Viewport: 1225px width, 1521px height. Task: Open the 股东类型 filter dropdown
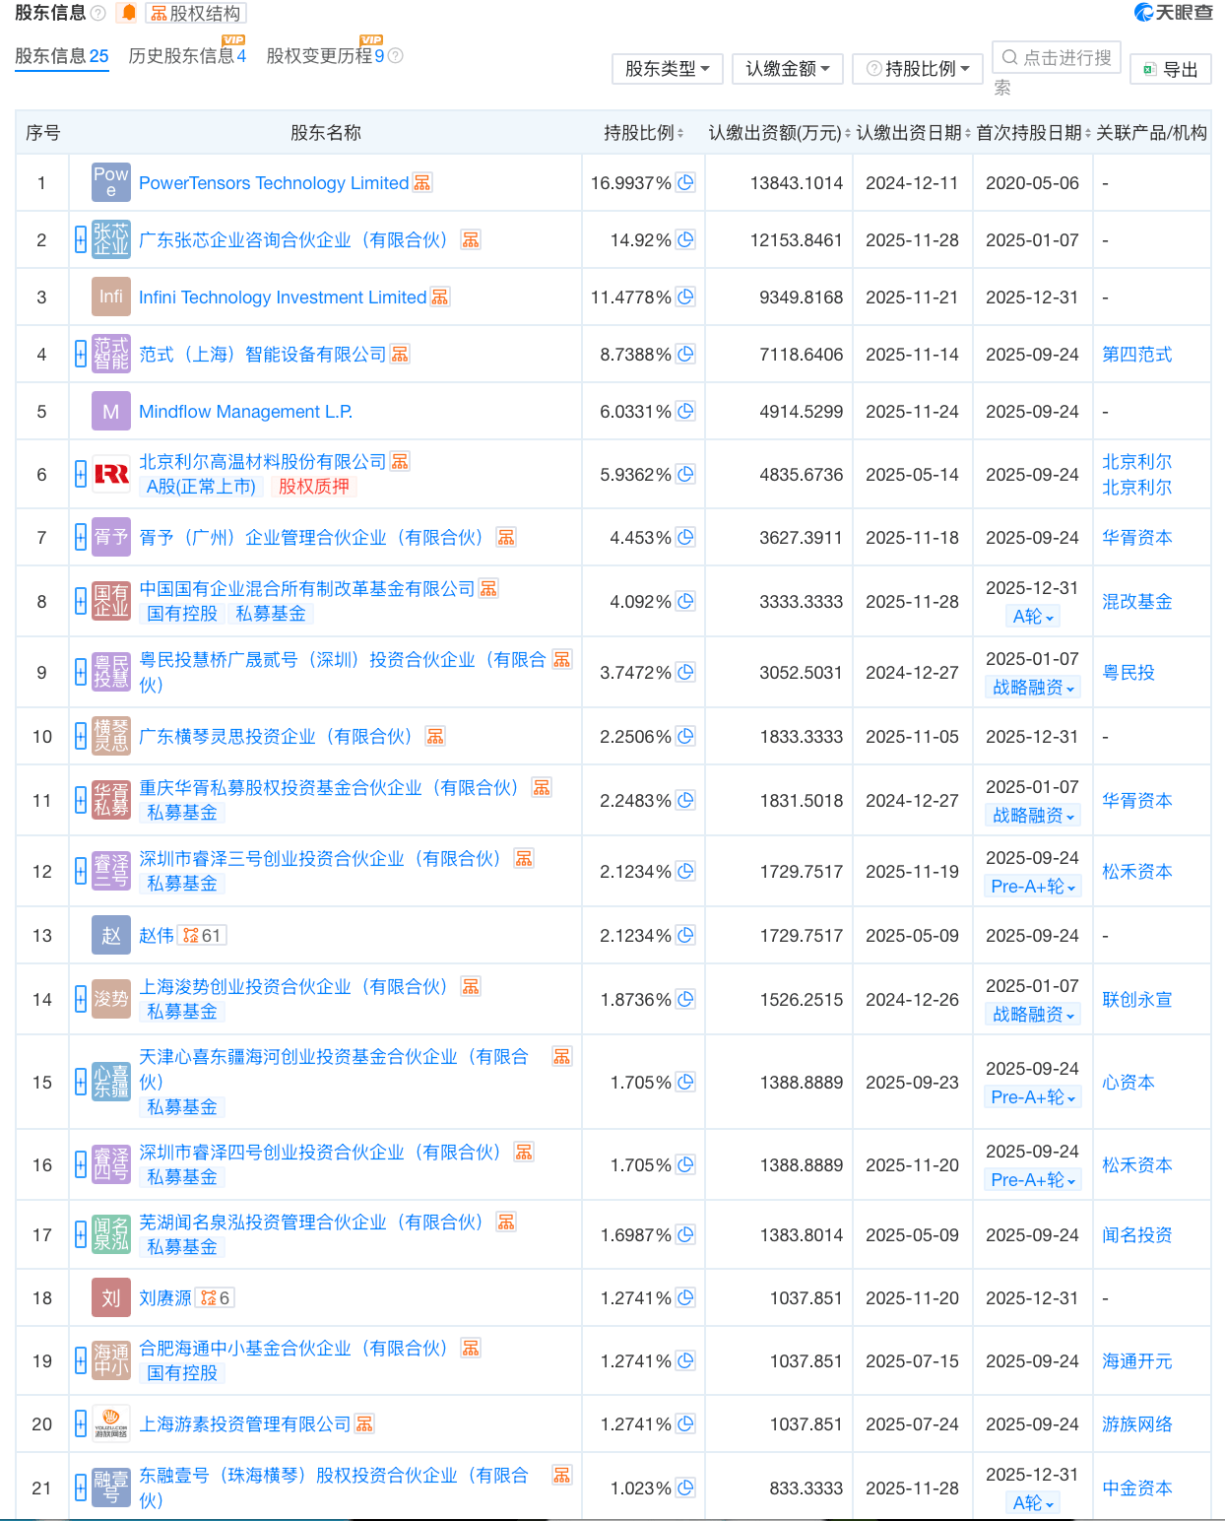tap(667, 69)
